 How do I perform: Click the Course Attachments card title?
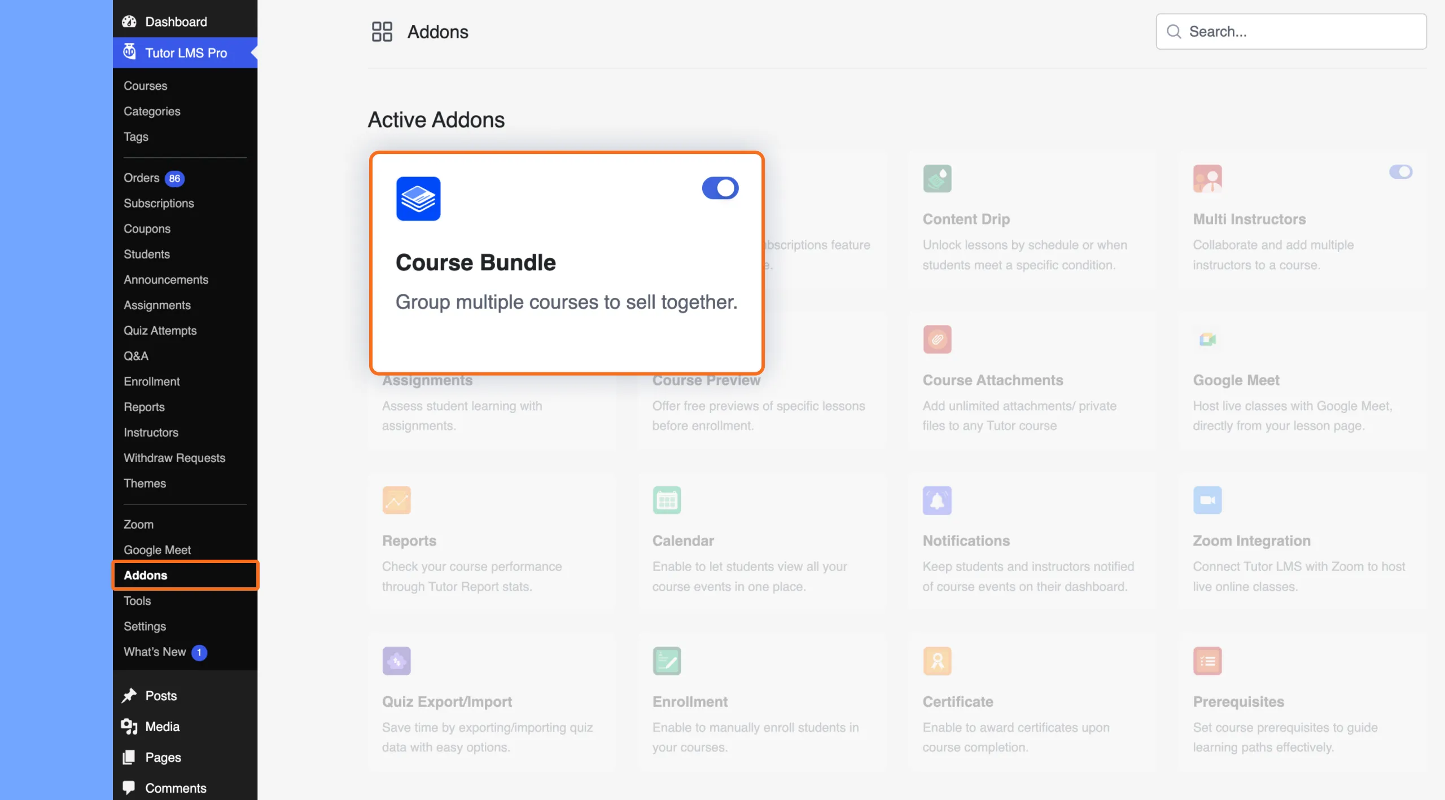(992, 380)
